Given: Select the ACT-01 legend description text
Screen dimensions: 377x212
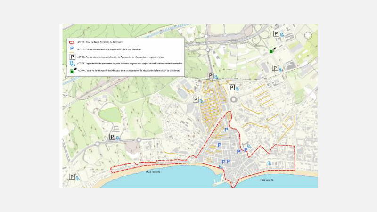Looking at the screenshot, I should [100, 42].
